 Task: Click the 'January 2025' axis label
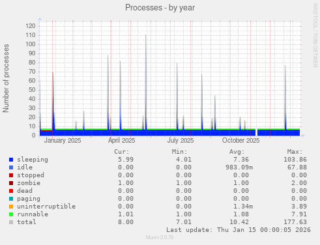[63, 141]
